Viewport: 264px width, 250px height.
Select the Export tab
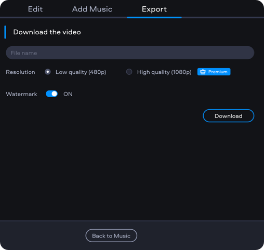[x=154, y=9]
